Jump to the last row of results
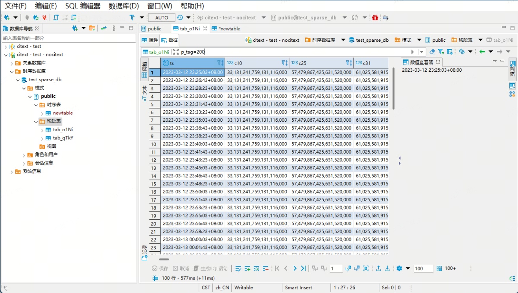 303,269
